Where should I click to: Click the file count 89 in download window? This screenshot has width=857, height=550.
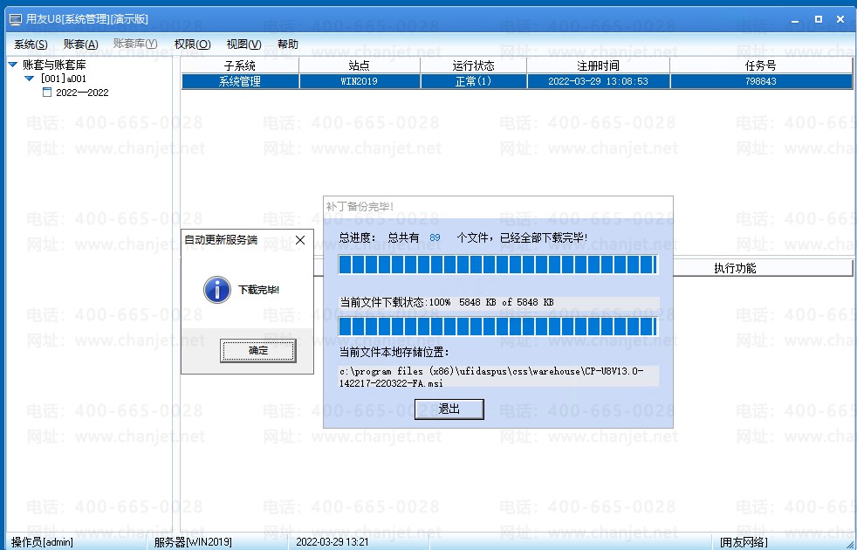[435, 237]
